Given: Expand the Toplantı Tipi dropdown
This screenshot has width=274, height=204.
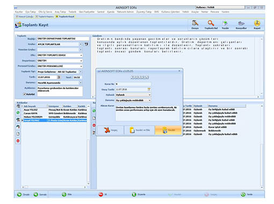Looking at the screenshot, I should [81, 72].
